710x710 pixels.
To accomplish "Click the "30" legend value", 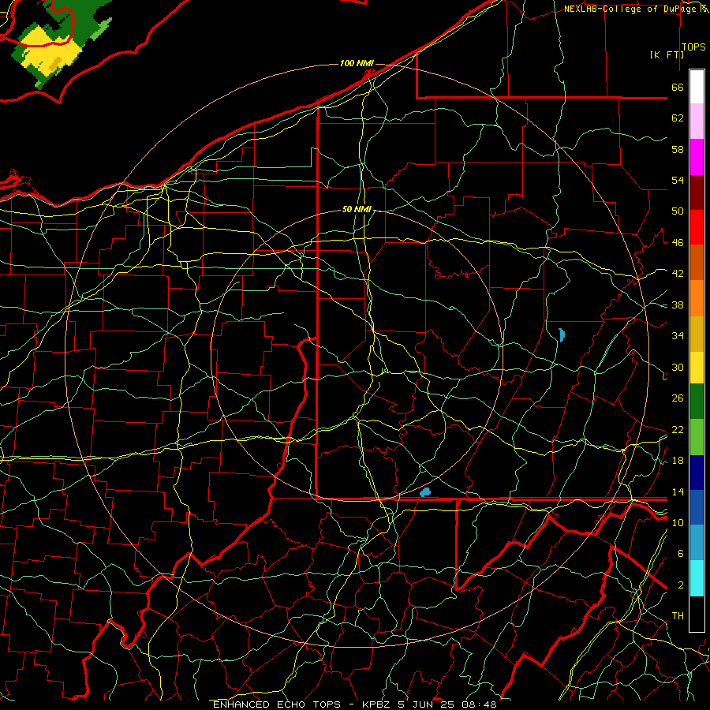I will [x=678, y=367].
